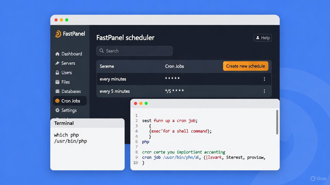This screenshot has height=185, width=330.
Task: Open options menu for 'every minutes' row
Action: point(264,79)
